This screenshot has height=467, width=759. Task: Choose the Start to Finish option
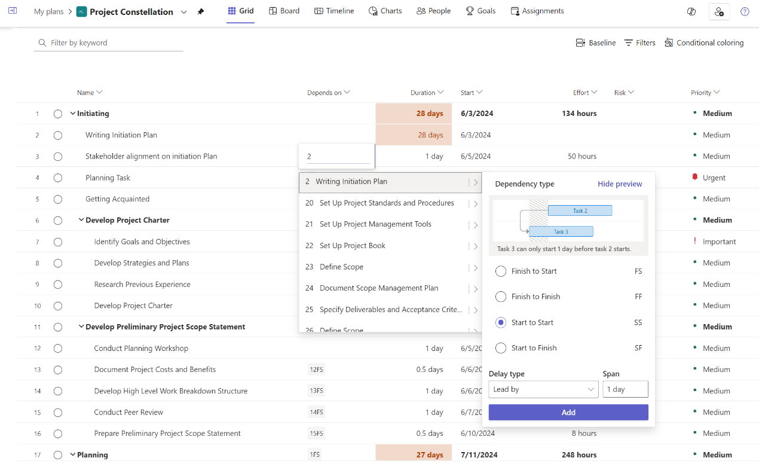500,347
